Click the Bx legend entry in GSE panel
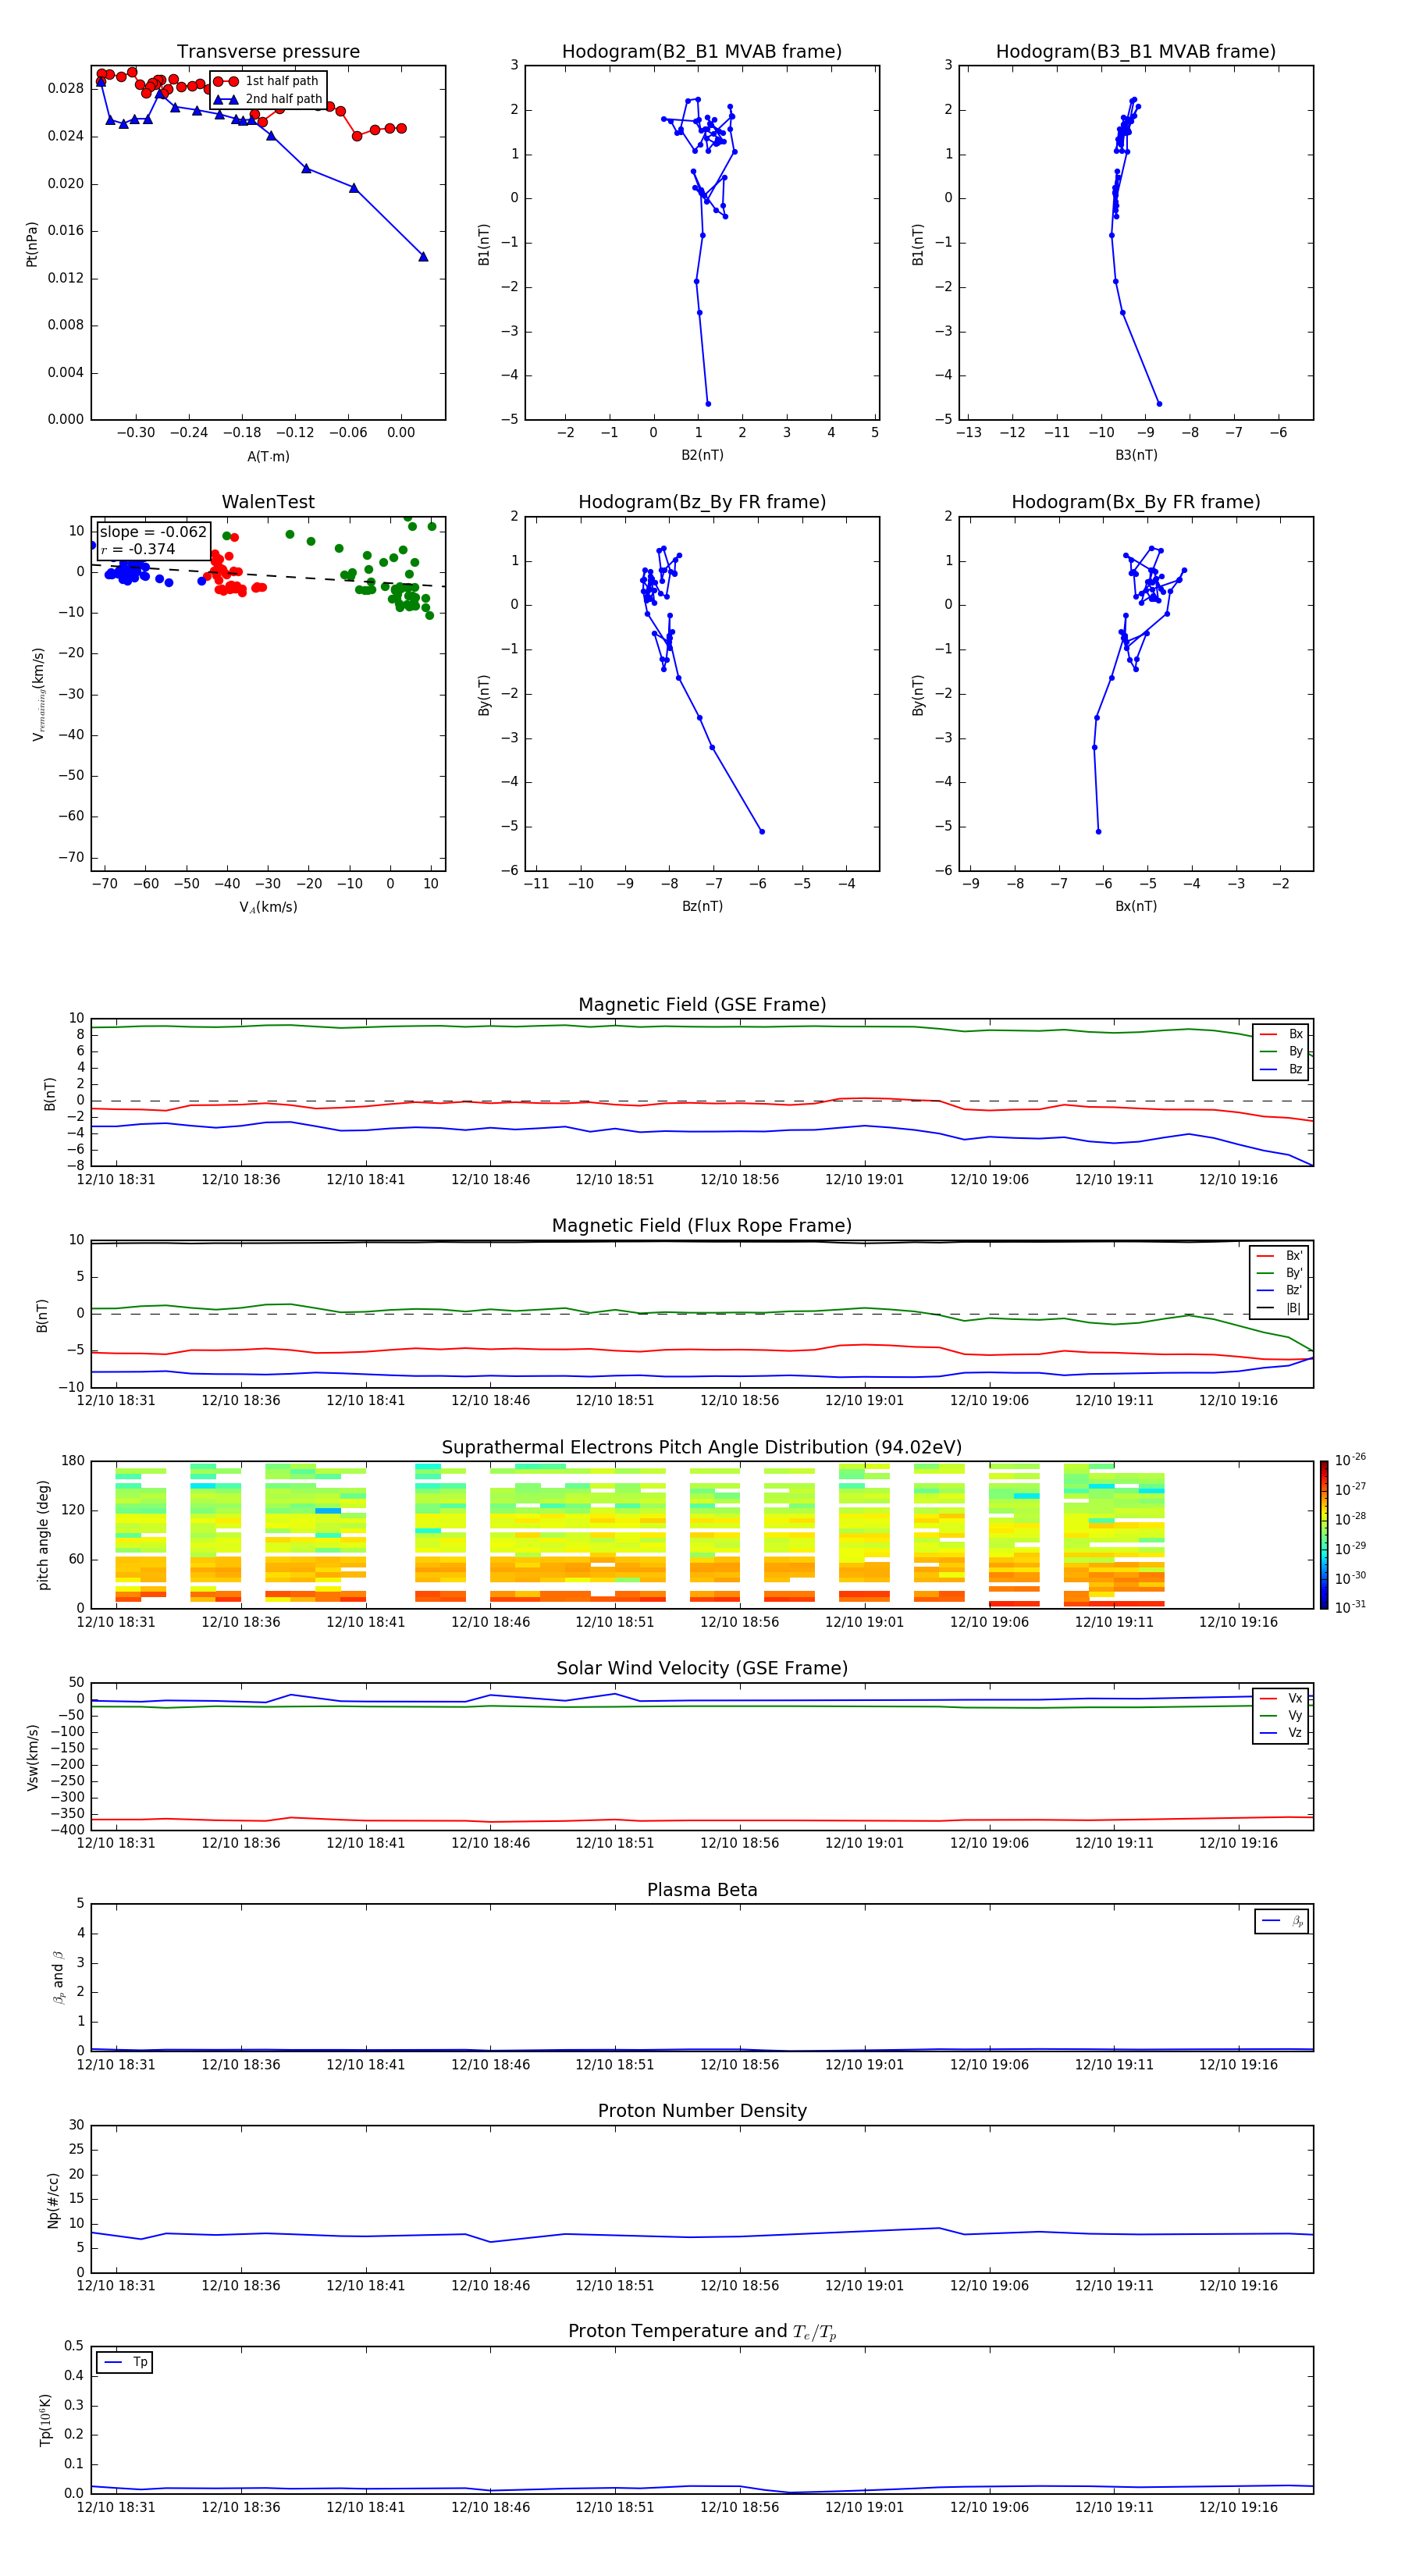The width and height of the screenshot is (1405, 2576). coord(1281,1034)
